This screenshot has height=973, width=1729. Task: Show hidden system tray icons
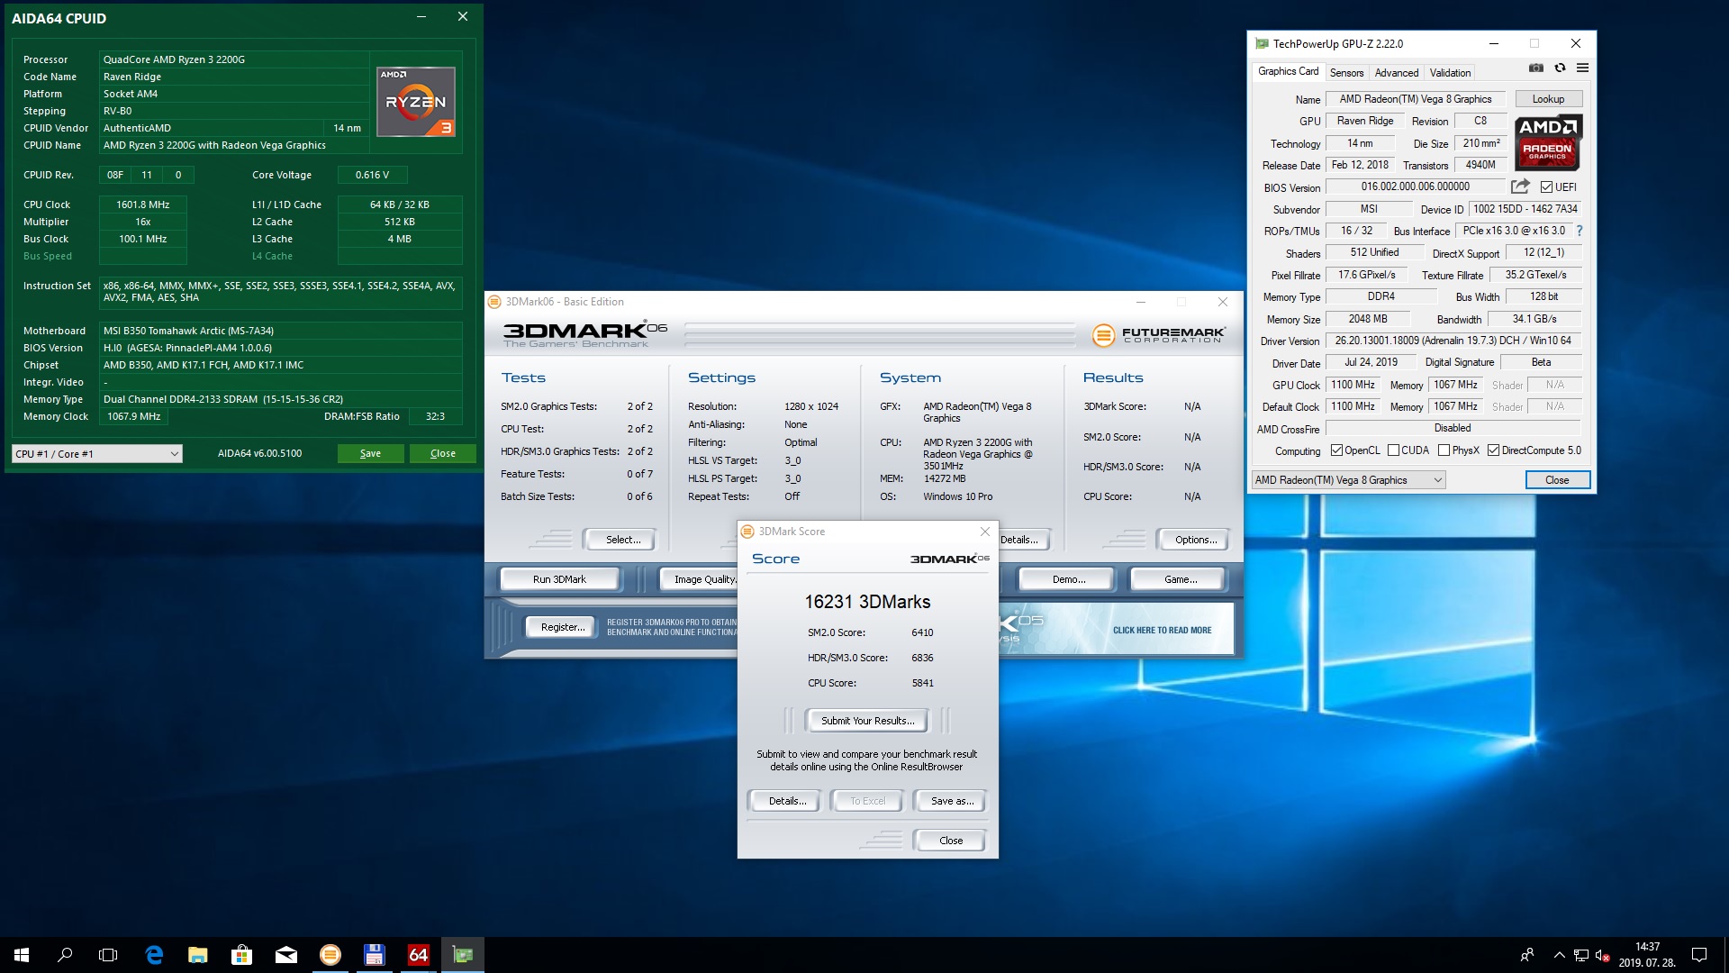(1559, 955)
